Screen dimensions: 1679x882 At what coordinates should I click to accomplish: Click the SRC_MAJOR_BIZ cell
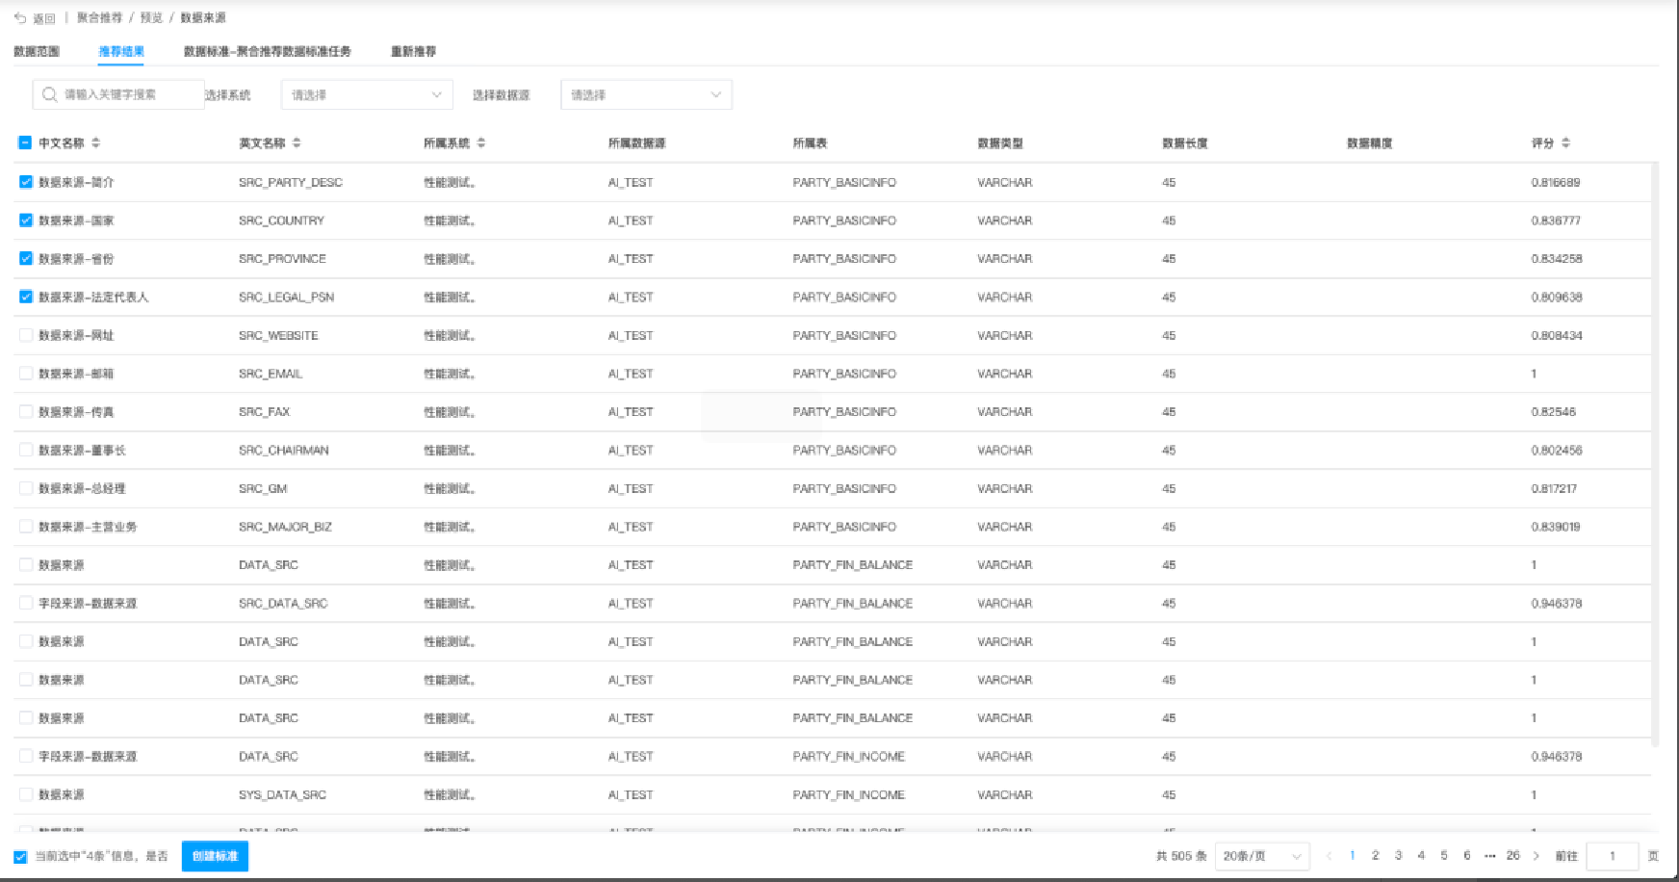[x=285, y=527]
